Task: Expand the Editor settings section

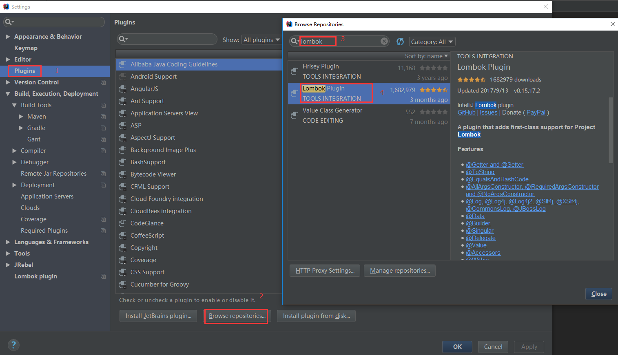Action: (x=8, y=60)
